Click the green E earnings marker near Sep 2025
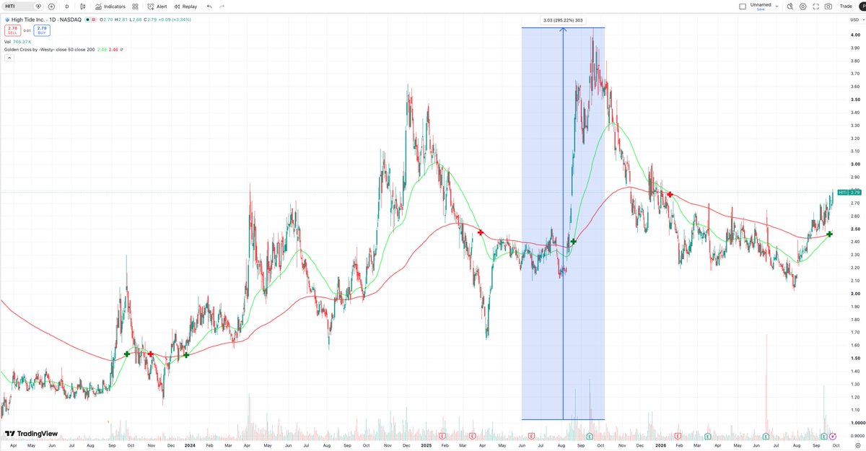Screen dimensions: 866x451 click(x=590, y=437)
